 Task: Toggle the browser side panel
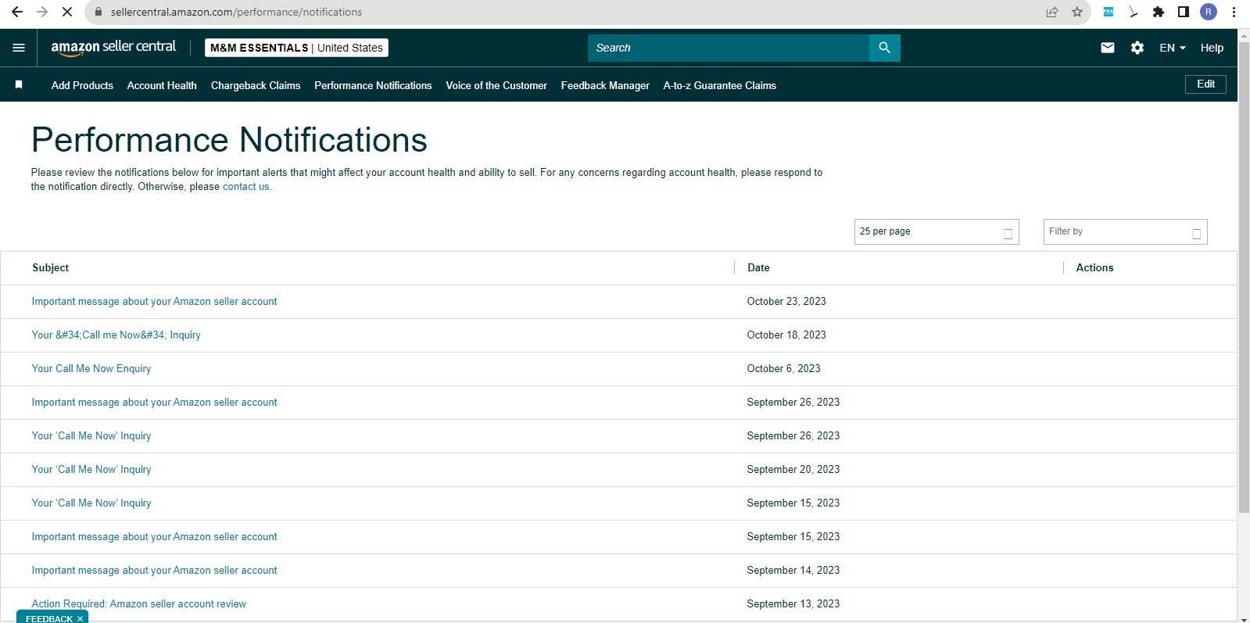tap(1184, 12)
